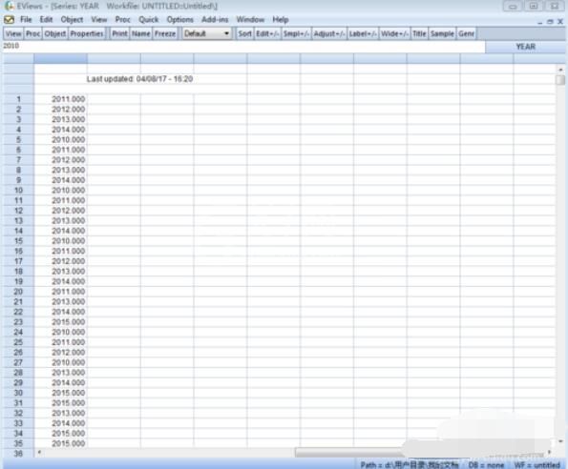Open the Options menu
The height and width of the screenshot is (469, 568).
click(x=180, y=19)
